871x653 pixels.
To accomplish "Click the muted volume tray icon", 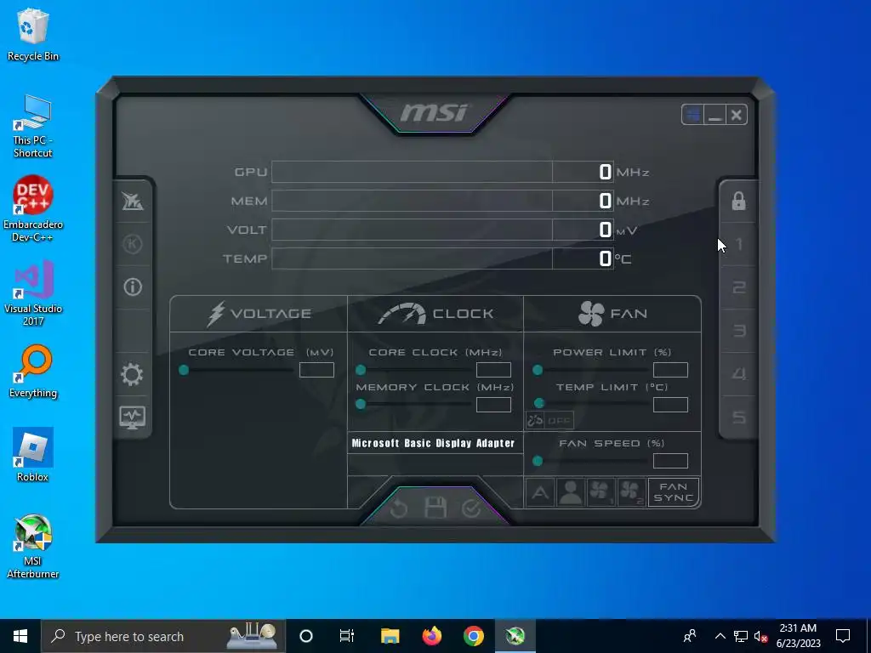I will pos(761,636).
